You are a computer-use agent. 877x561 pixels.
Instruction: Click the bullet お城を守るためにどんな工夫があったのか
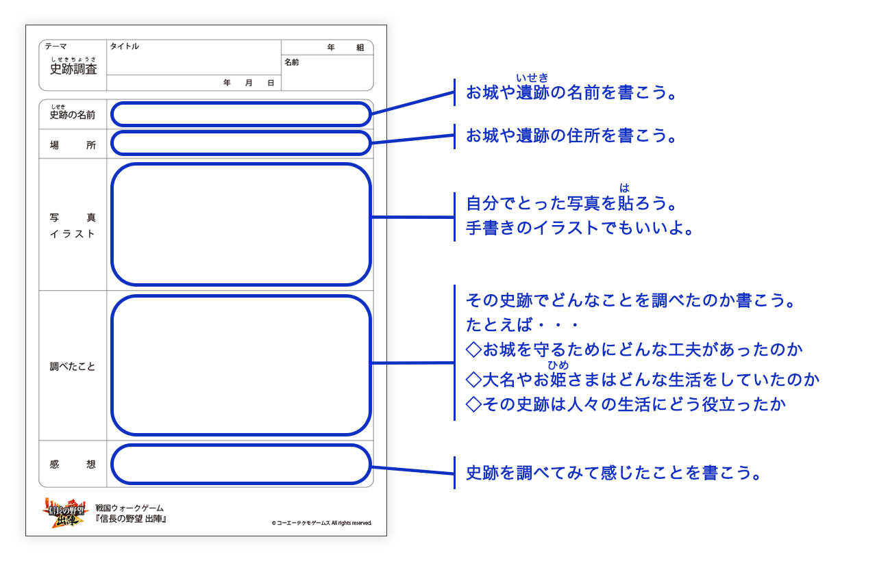coord(634,350)
